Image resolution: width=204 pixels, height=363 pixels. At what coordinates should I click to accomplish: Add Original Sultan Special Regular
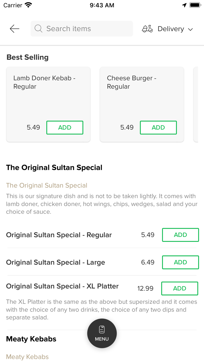pos(180,235)
